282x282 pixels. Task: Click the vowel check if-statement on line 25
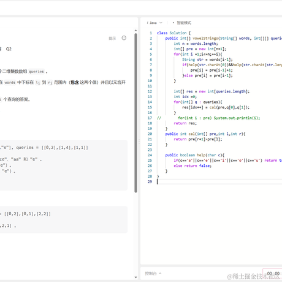(x=228, y=161)
